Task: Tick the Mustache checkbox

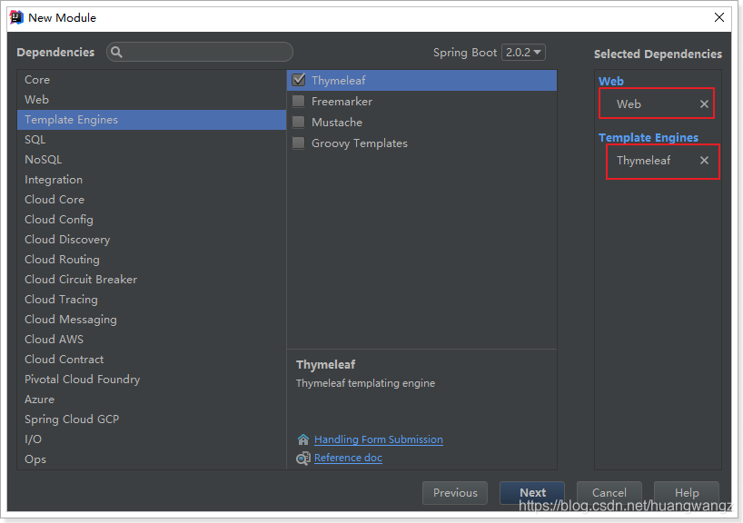Action: (299, 122)
